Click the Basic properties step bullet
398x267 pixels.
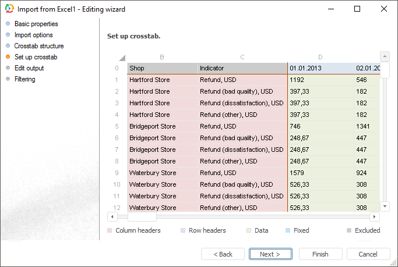(8, 24)
